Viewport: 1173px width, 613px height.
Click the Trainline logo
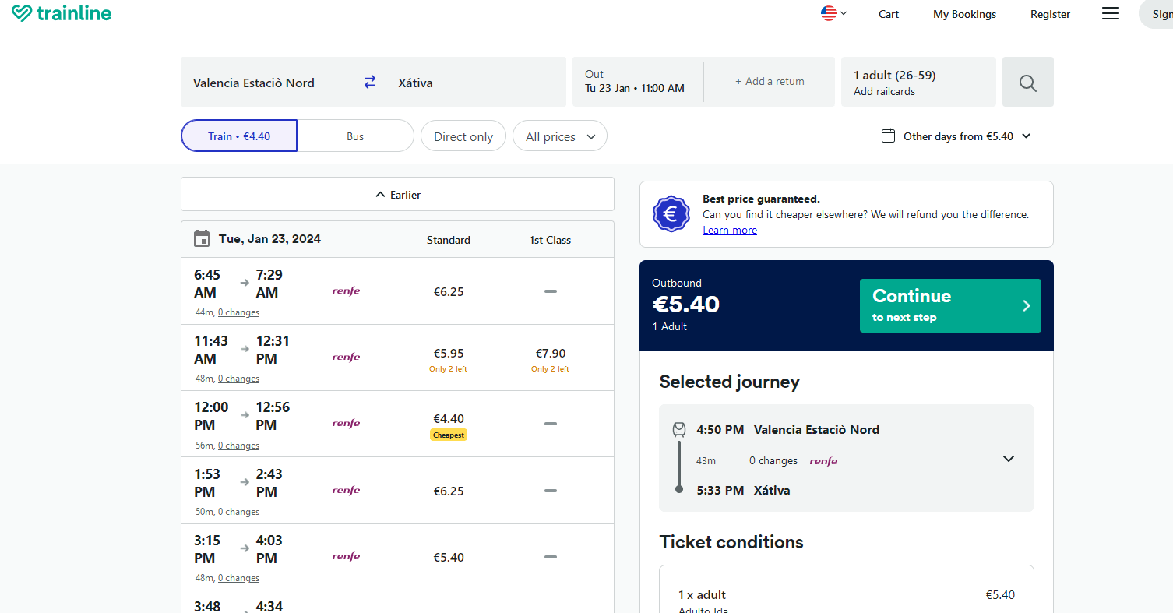point(61,13)
